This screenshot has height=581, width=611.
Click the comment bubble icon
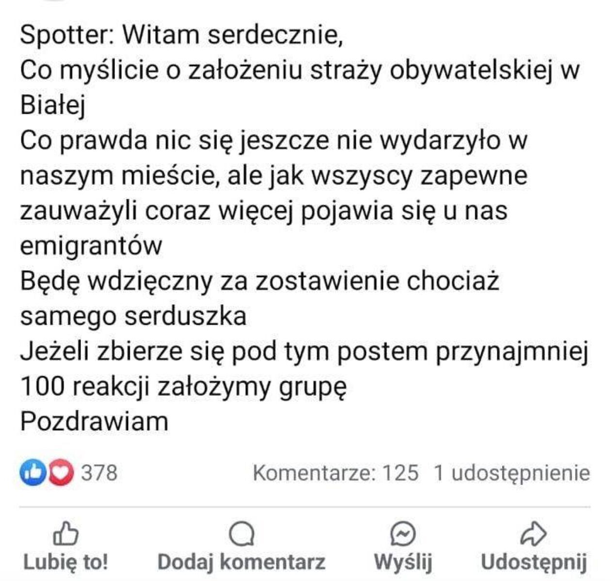[241, 534]
